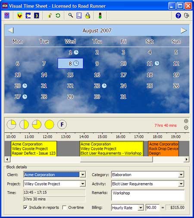The width and height of the screenshot is (194, 218).
Task: Open the Billing Hourly Rate dropdown
Action: tap(141, 208)
